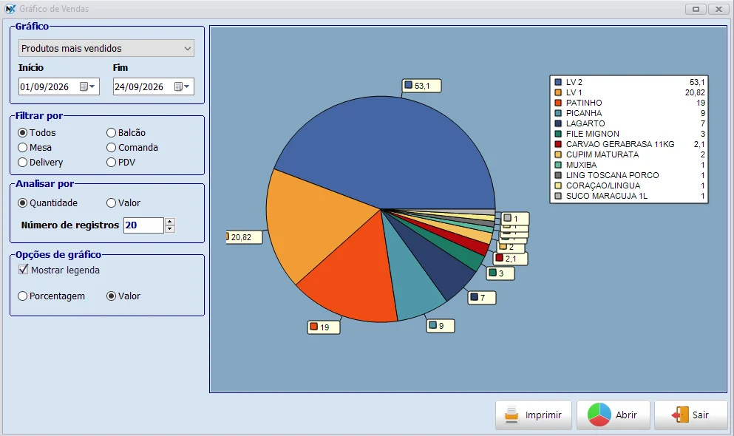Image resolution: width=734 pixels, height=436 pixels.
Task: Close the Gráfico de Vendas window
Action: tap(718, 9)
